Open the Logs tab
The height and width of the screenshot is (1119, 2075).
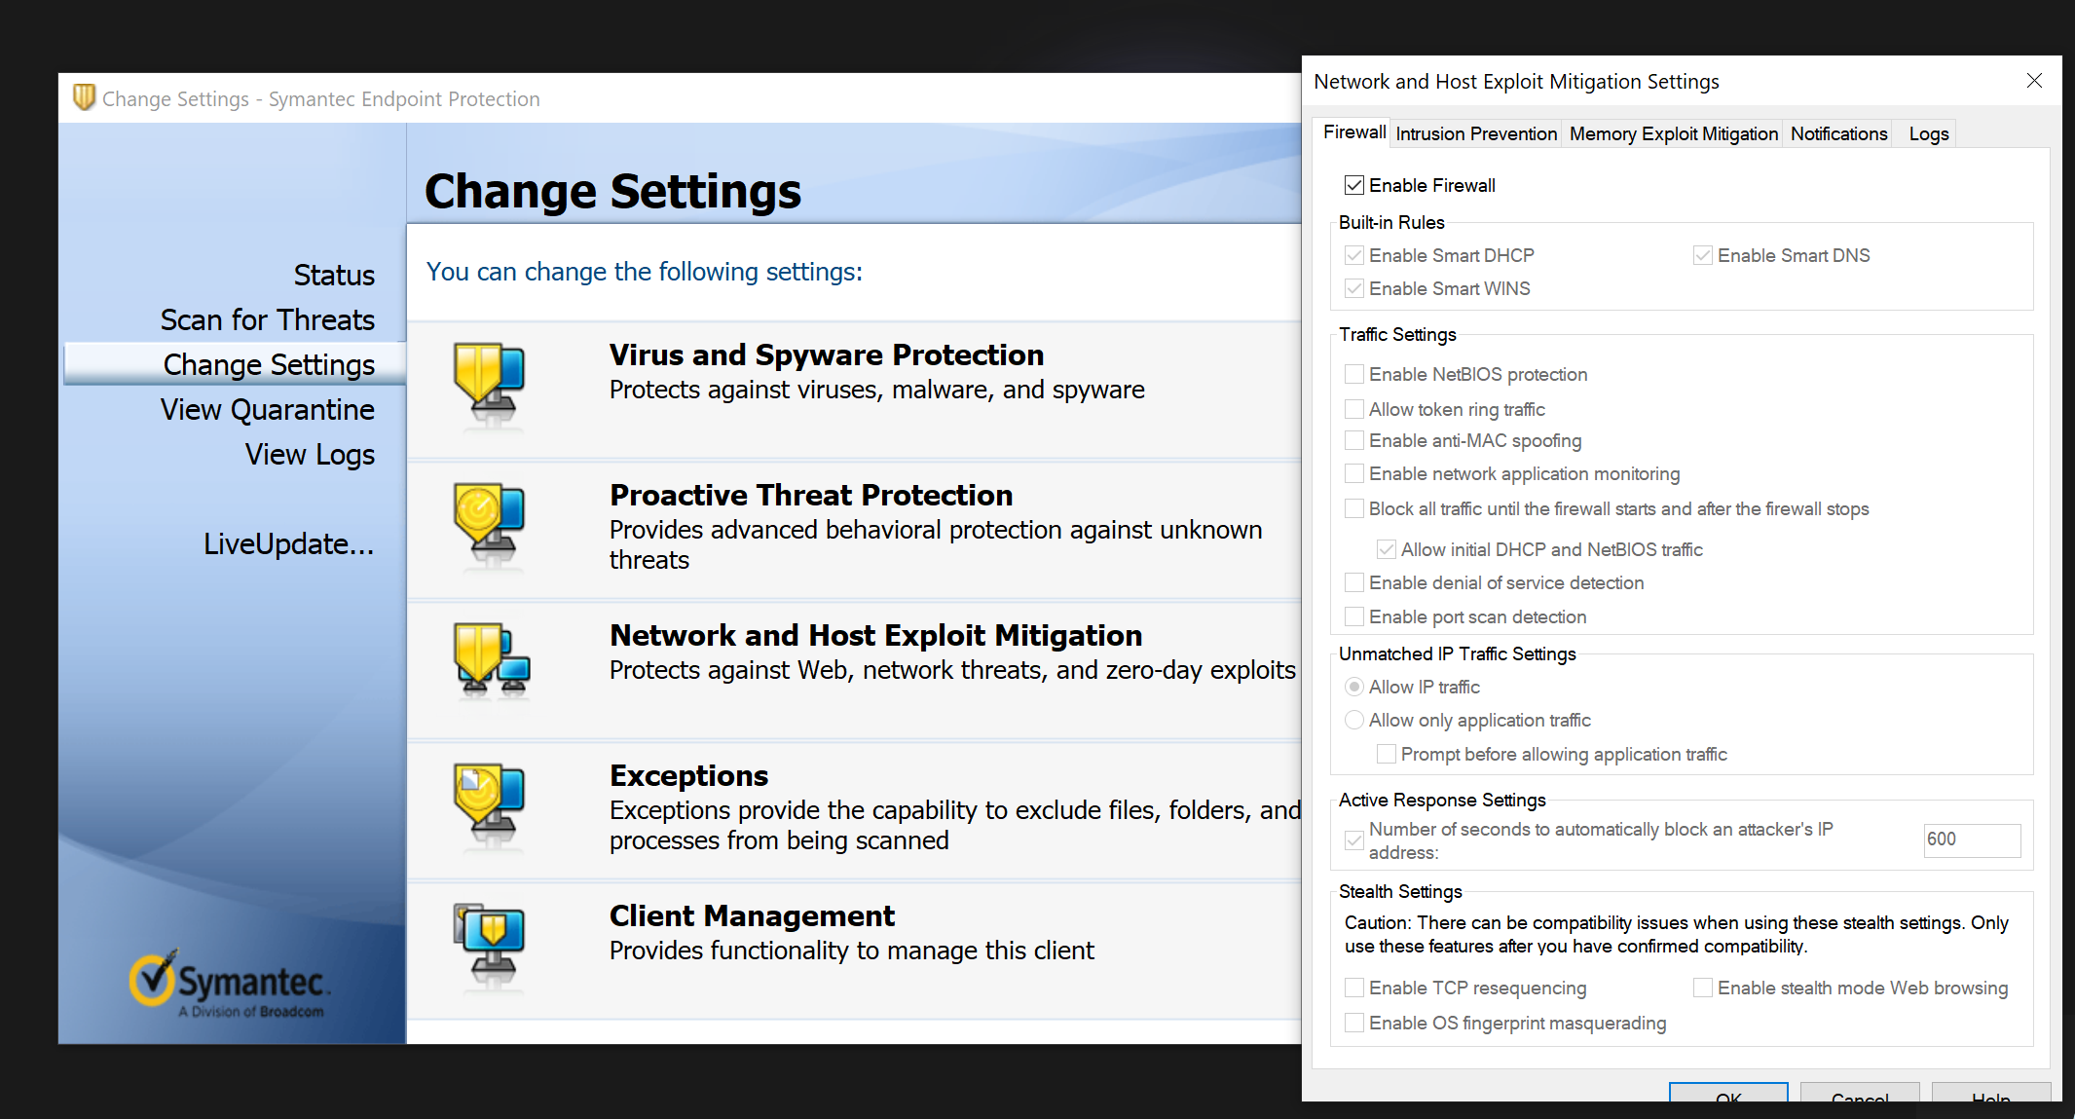[1928, 133]
